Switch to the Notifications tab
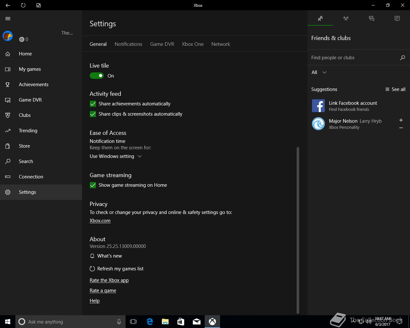The image size is (410, 328). coord(128,44)
